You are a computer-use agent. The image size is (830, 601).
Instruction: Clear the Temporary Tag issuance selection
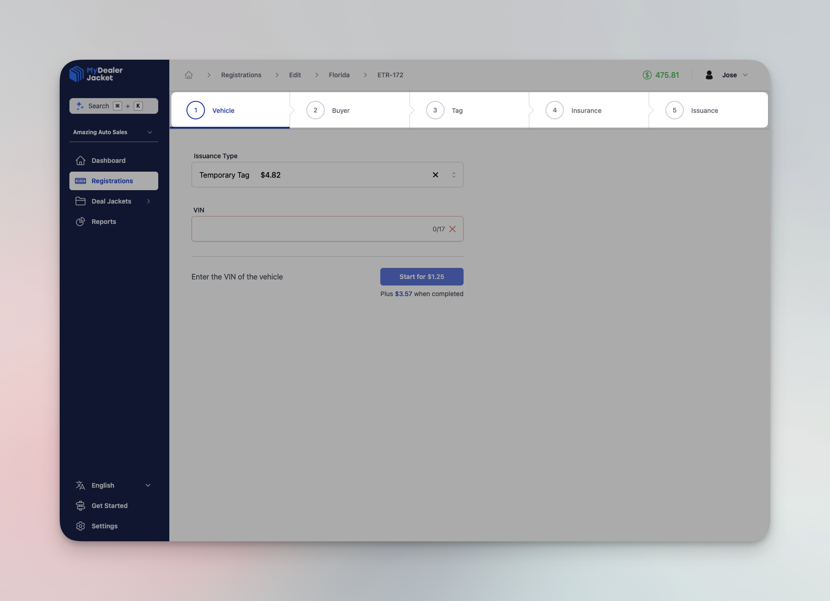(x=435, y=175)
